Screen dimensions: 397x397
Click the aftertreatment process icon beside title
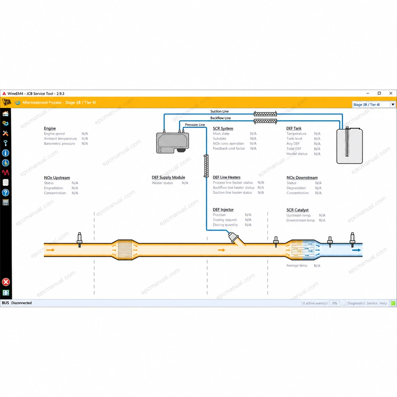[x=17, y=102]
